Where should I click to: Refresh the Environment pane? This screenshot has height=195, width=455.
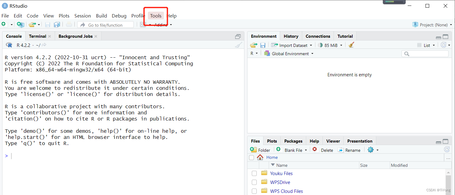point(443,45)
